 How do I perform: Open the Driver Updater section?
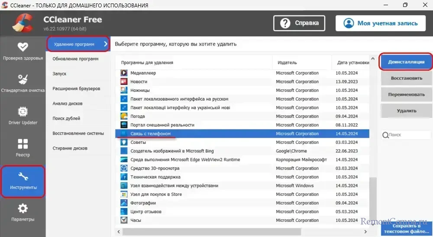[23, 115]
